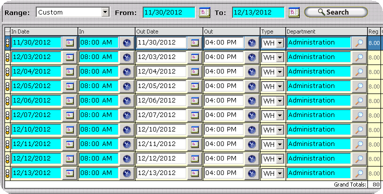
Task: Open the To date calendar picker
Action: click(294, 12)
